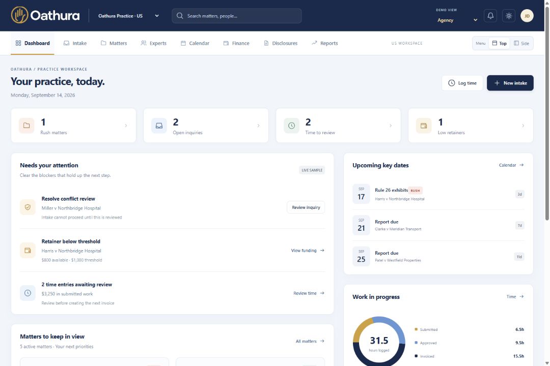This screenshot has height=366, width=550.
Task: Click the Review inquiry button
Action: (x=306, y=207)
